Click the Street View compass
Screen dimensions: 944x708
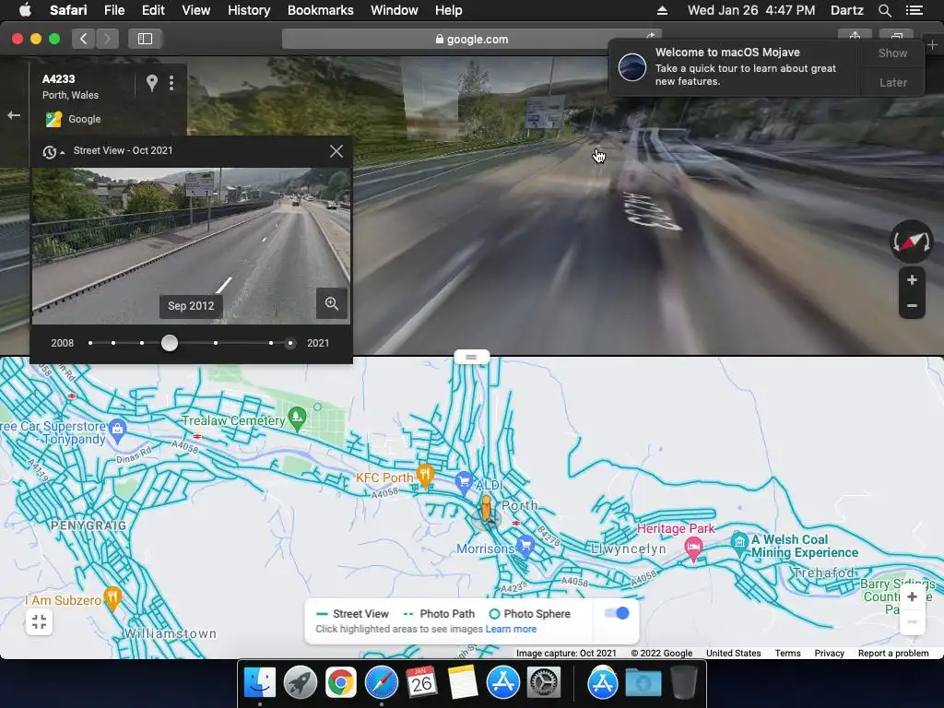tap(912, 242)
